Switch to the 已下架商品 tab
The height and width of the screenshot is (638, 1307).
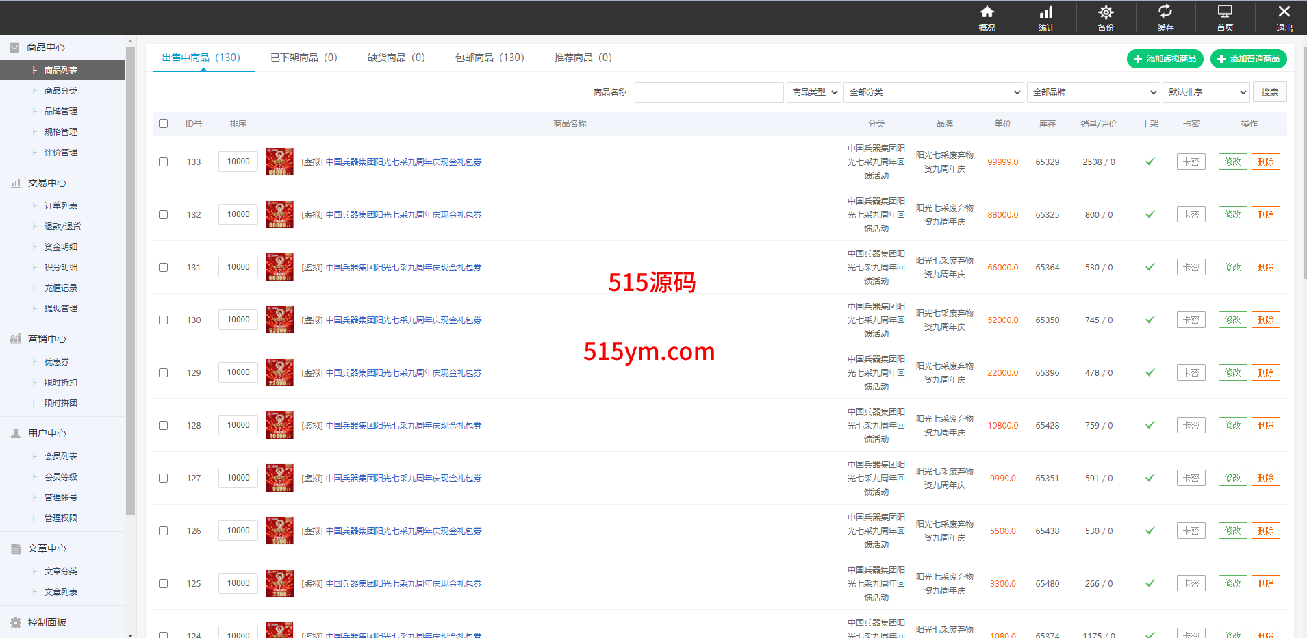[x=303, y=58]
